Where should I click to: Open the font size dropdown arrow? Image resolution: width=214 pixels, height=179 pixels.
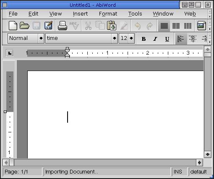pyautogui.click(x=131, y=38)
